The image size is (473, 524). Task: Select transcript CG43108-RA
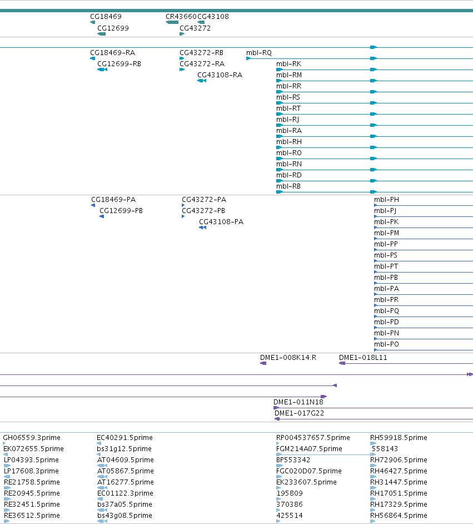point(220,75)
